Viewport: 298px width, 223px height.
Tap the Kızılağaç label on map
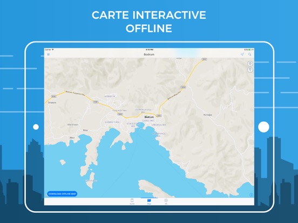click(208, 115)
